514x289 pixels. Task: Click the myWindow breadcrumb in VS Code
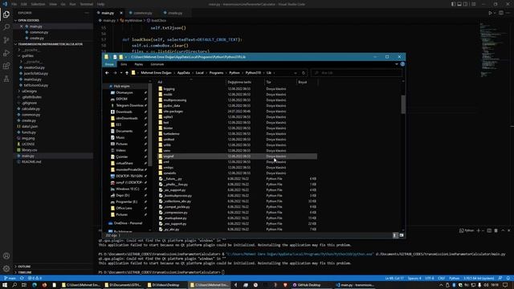tap(133, 20)
